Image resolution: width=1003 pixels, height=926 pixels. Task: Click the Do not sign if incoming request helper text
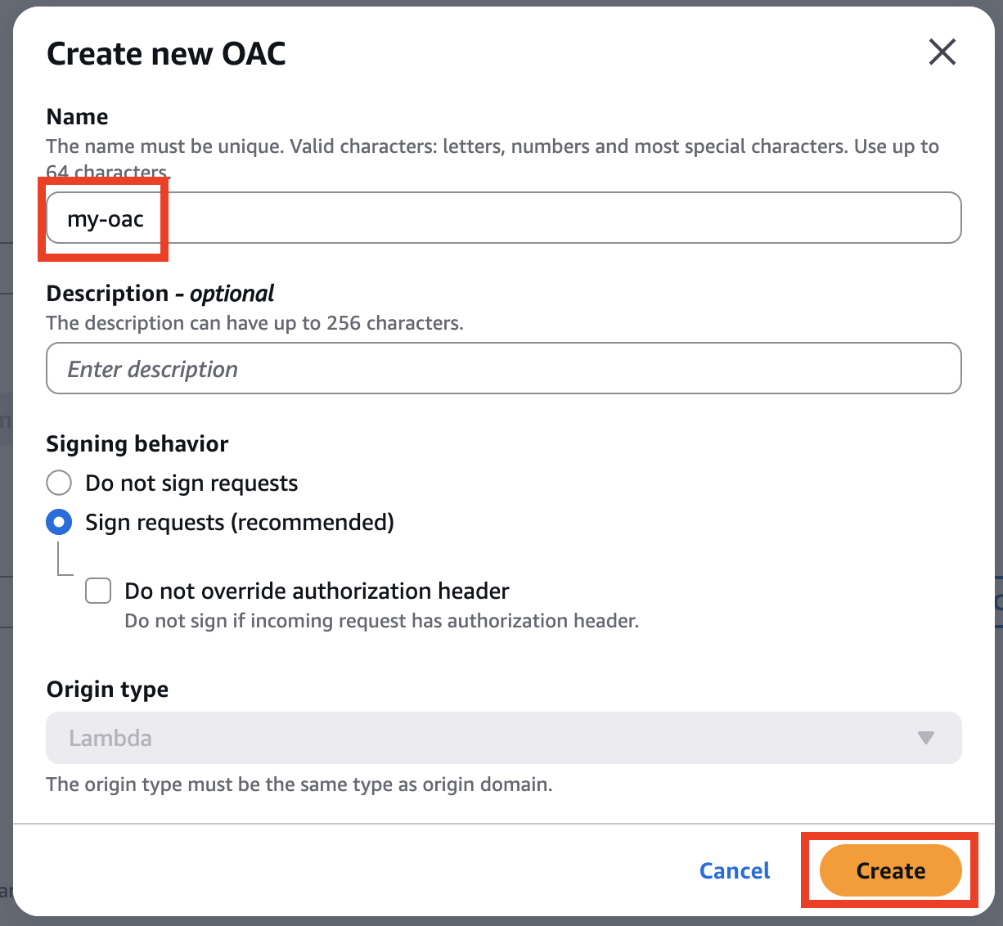[381, 621]
